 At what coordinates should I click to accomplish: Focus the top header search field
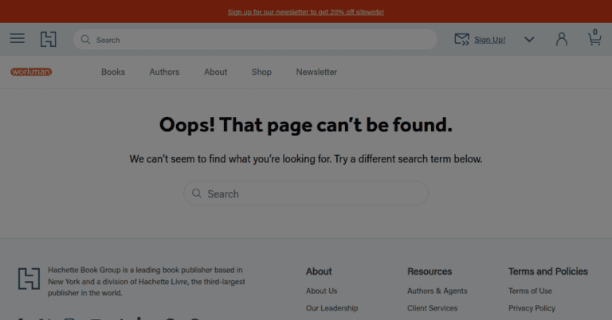pos(255,39)
